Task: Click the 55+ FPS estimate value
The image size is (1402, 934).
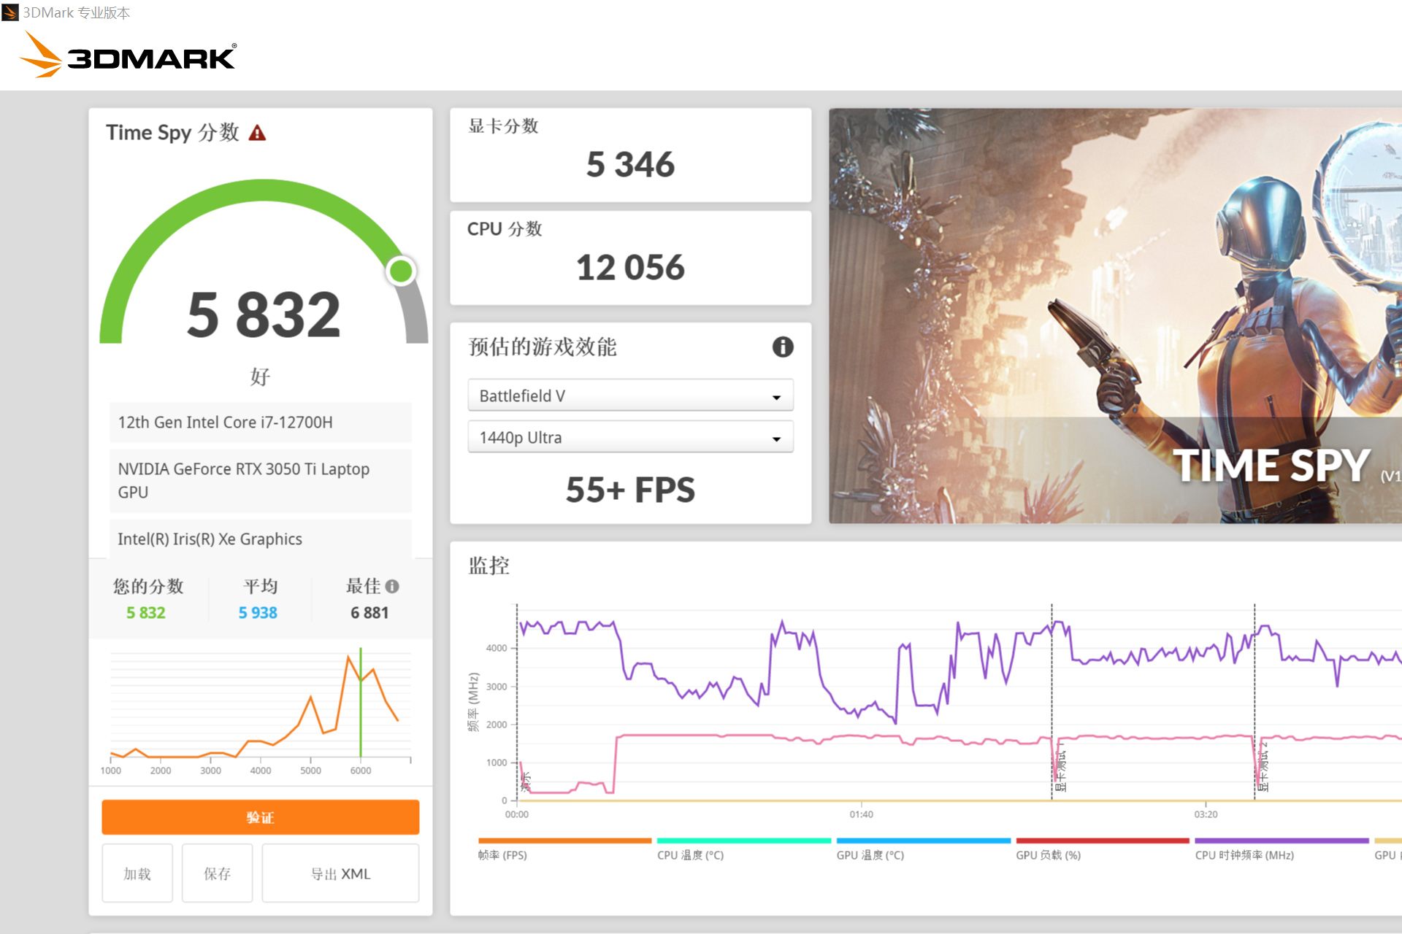Action: (x=630, y=489)
